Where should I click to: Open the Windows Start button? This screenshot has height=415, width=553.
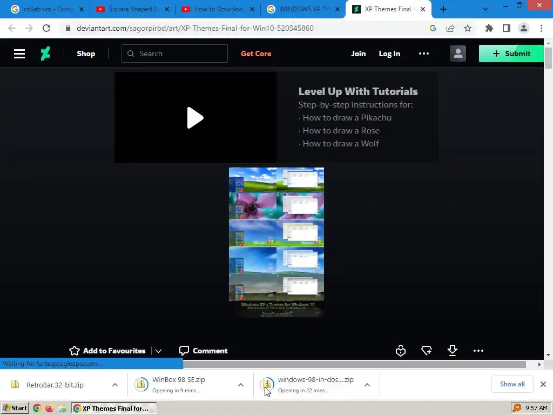click(x=15, y=408)
